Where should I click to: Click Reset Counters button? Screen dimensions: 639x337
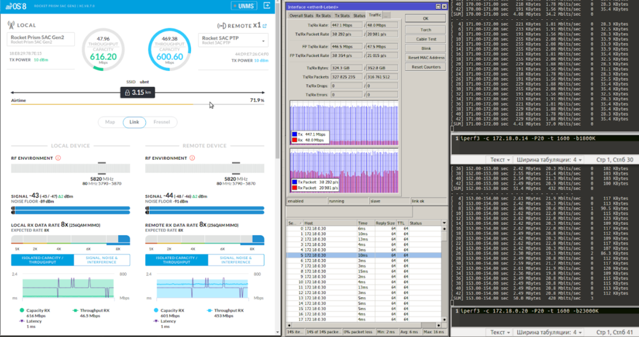pyautogui.click(x=426, y=67)
